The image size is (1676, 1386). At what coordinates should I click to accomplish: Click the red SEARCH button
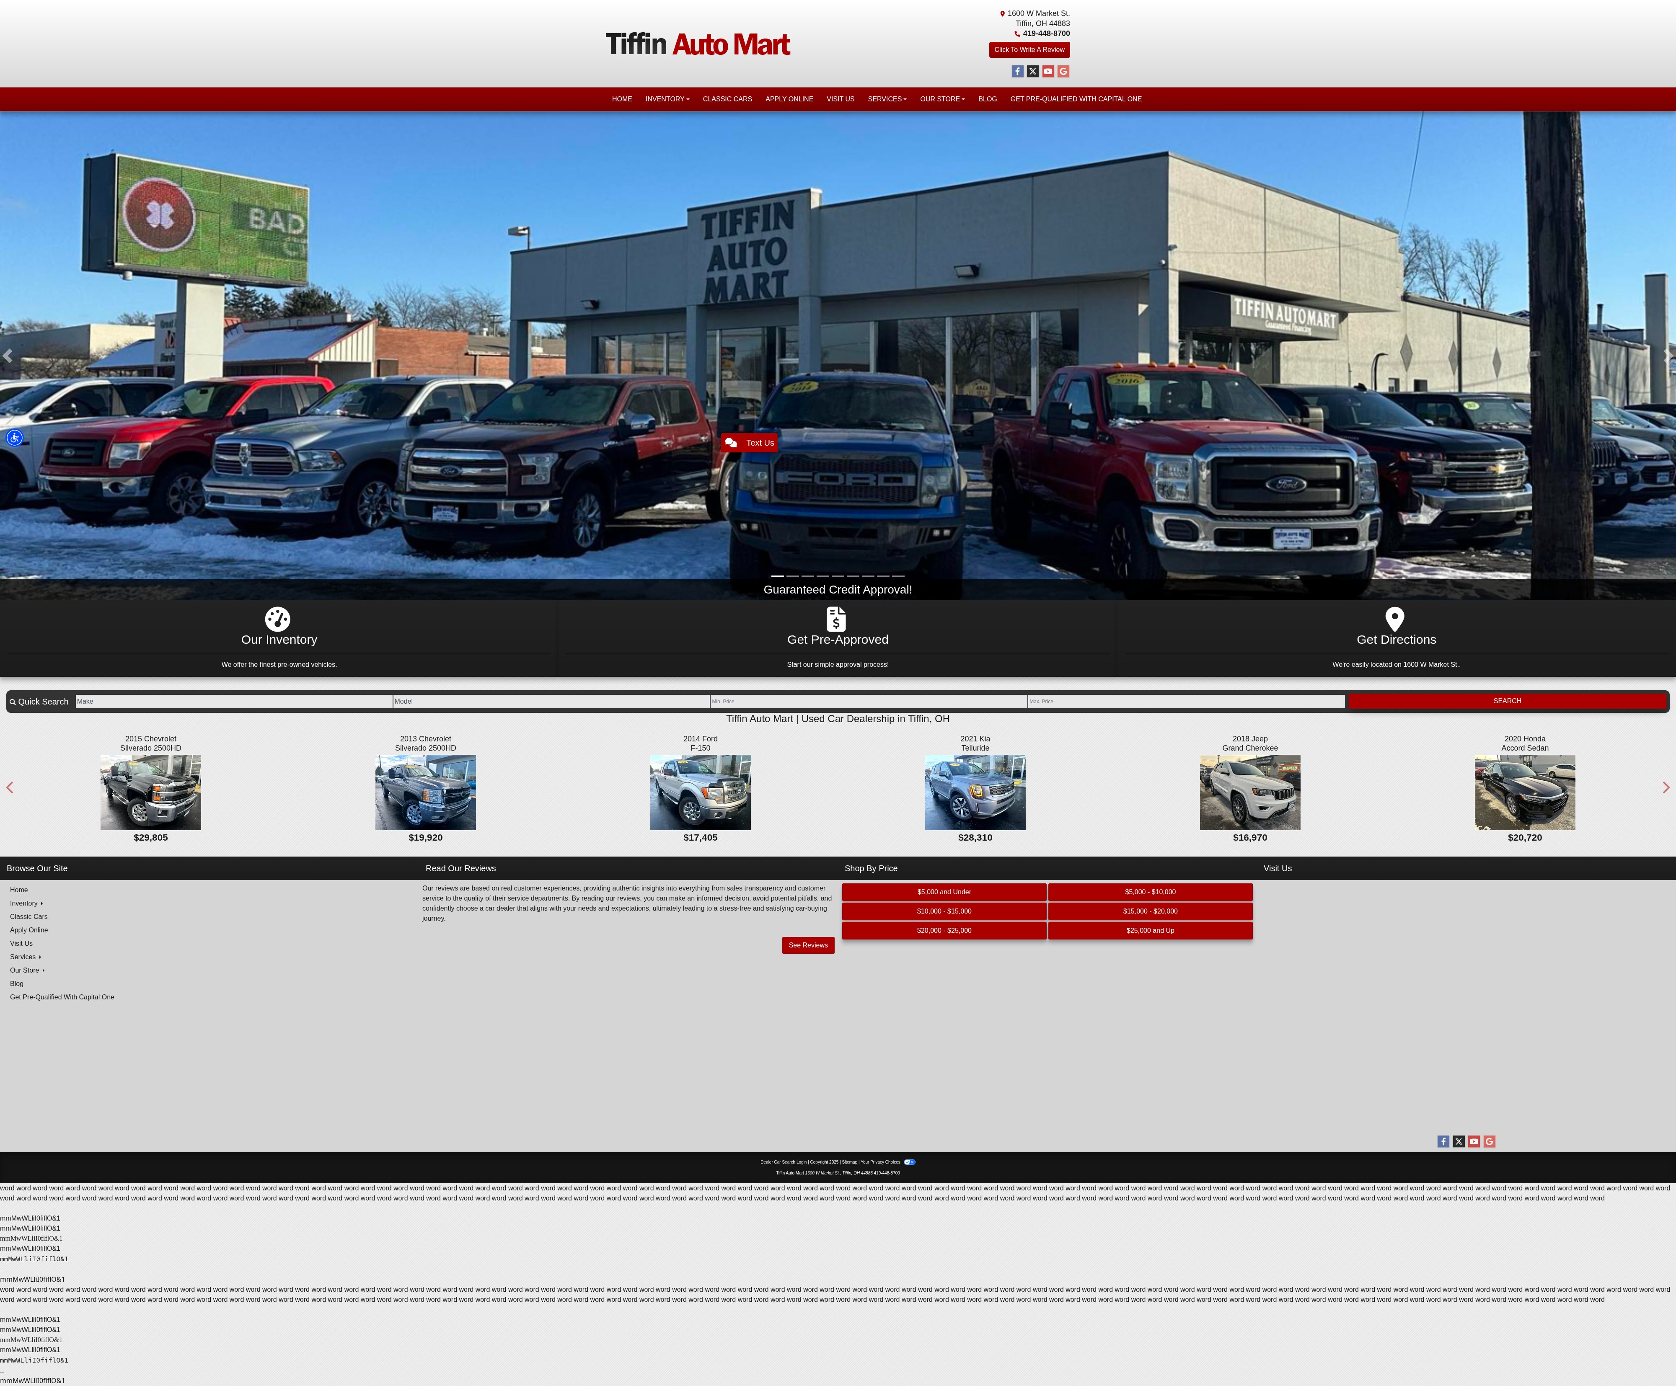pos(1507,702)
